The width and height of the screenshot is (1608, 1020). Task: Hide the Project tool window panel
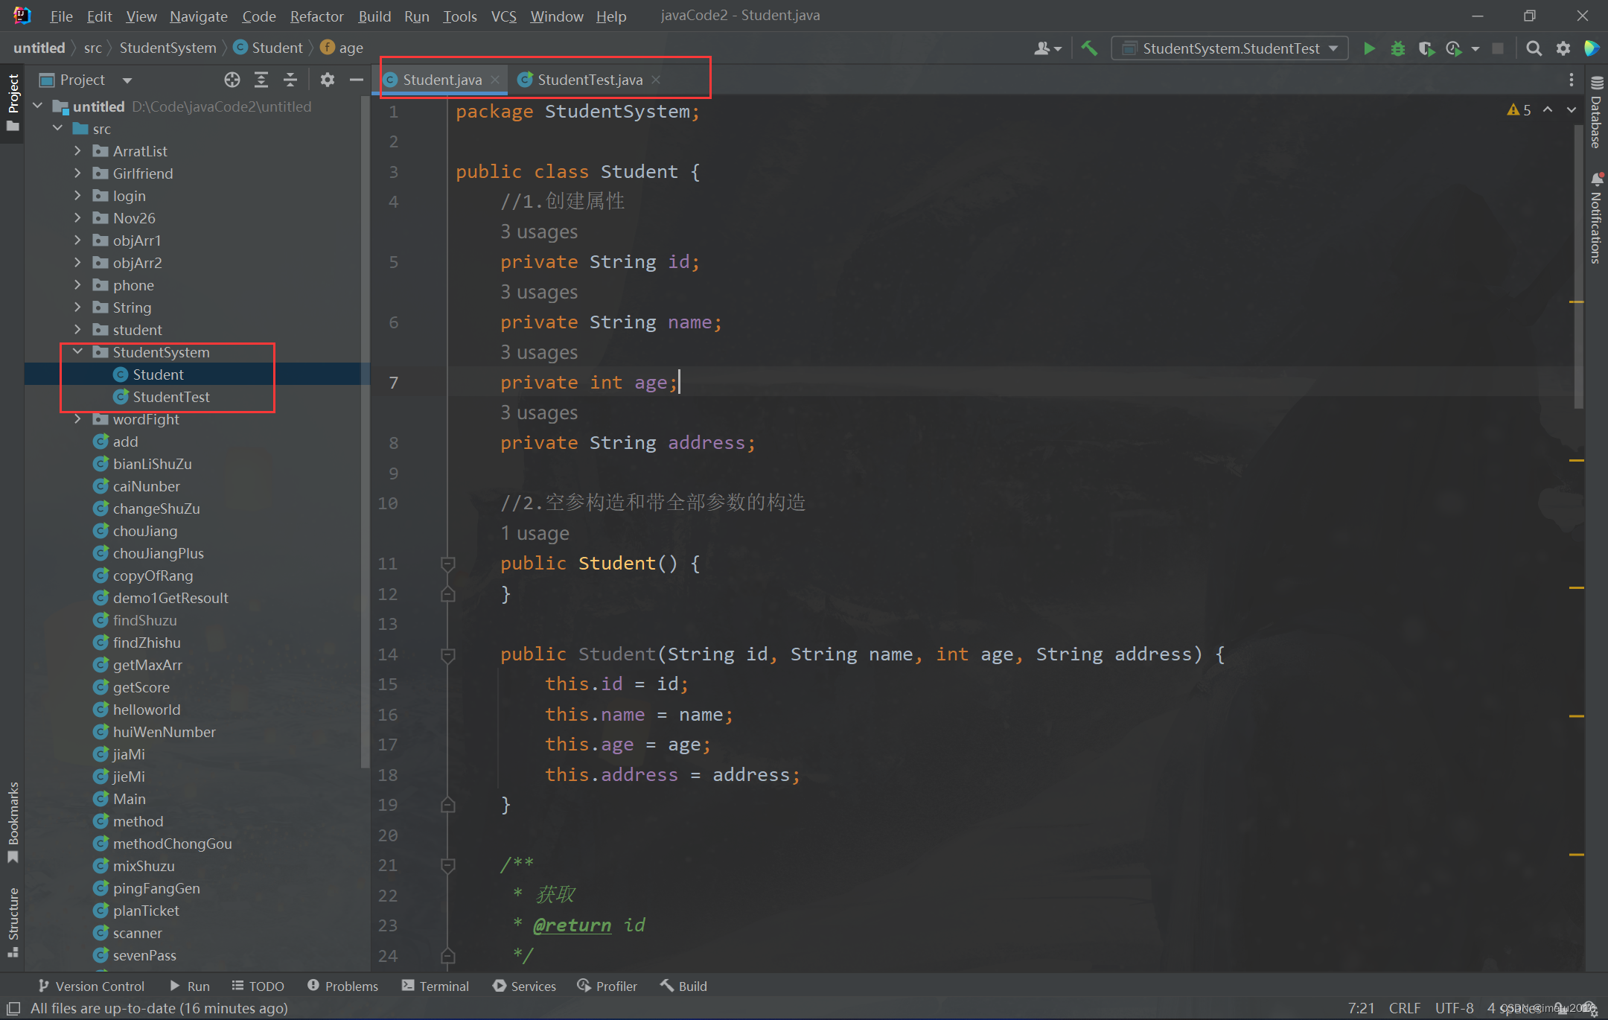357,80
